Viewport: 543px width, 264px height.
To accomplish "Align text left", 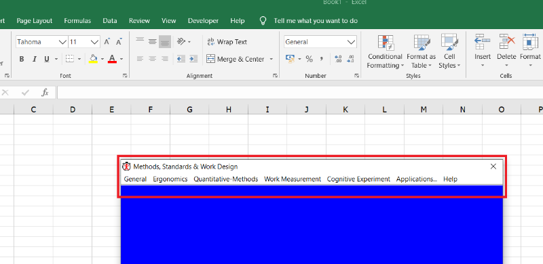I will 140,59.
